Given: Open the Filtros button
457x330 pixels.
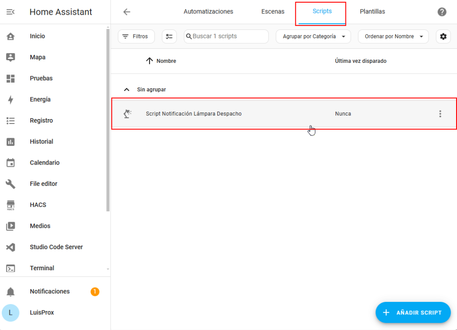Looking at the screenshot, I should (136, 37).
